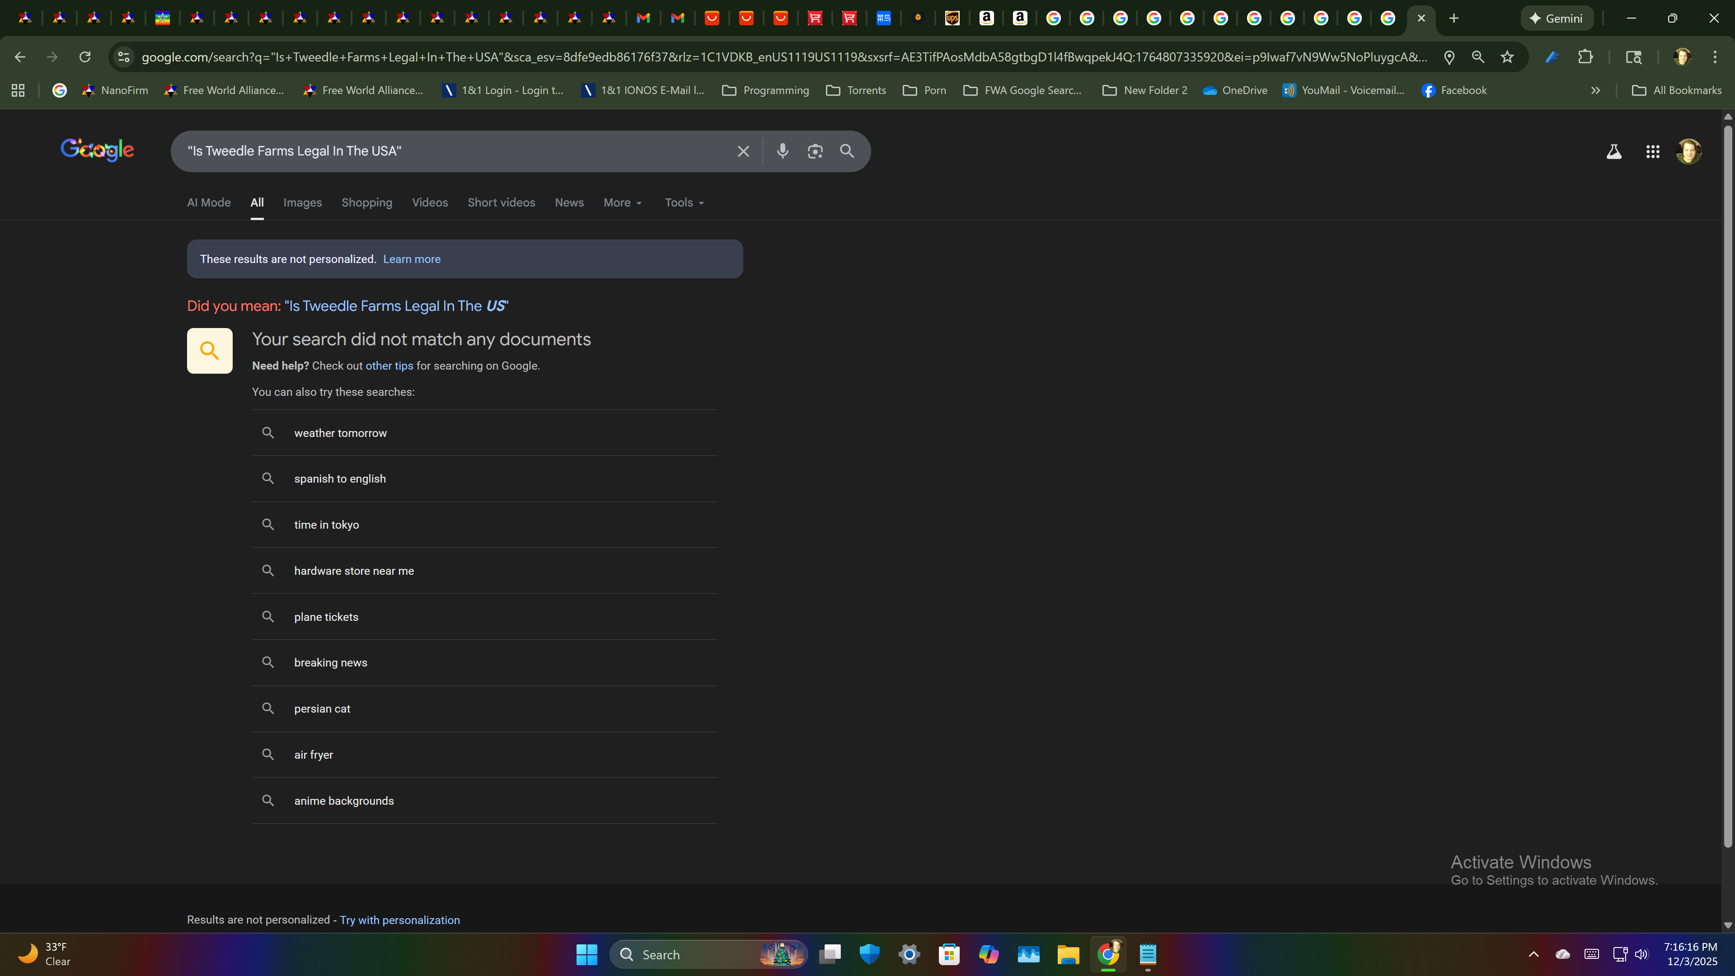Click the voice search microphone icon

pyautogui.click(x=782, y=151)
